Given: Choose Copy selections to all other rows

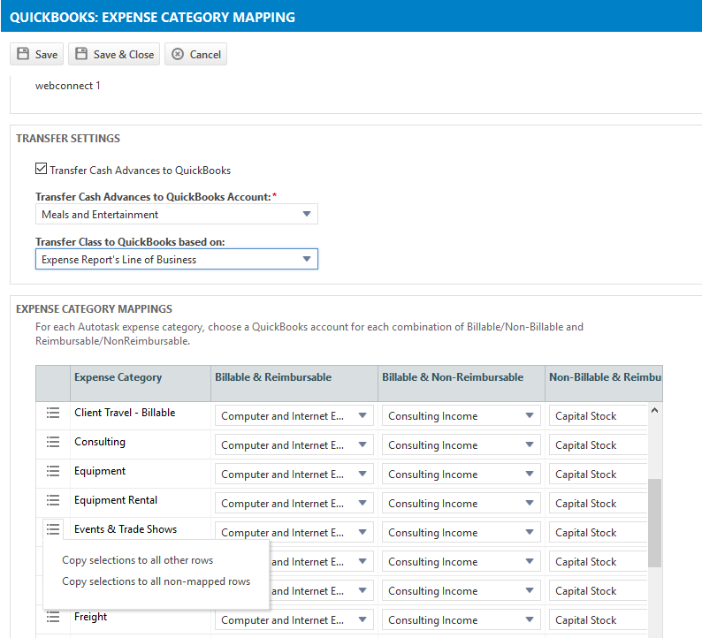Looking at the screenshot, I should pos(137,560).
